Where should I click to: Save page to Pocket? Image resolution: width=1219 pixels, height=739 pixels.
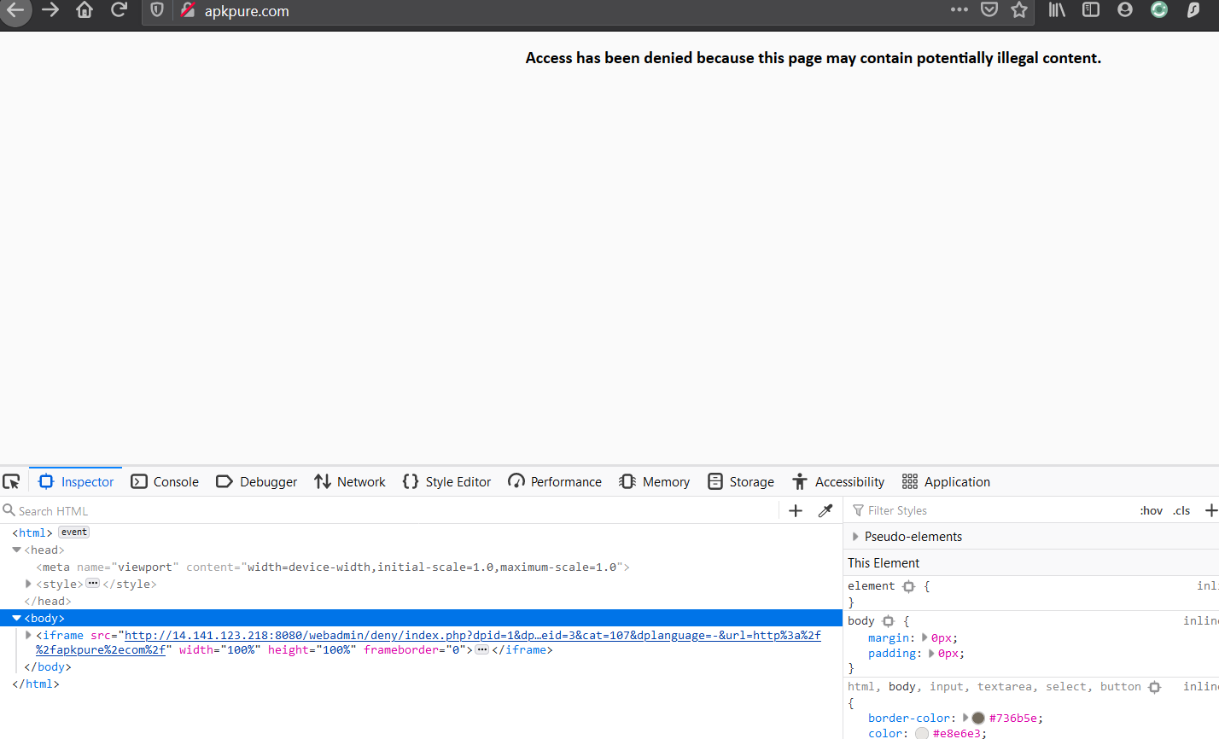pyautogui.click(x=989, y=10)
